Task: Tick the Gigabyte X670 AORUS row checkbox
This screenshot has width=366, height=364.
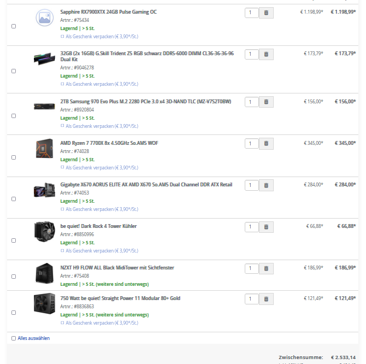Action: coord(14,199)
